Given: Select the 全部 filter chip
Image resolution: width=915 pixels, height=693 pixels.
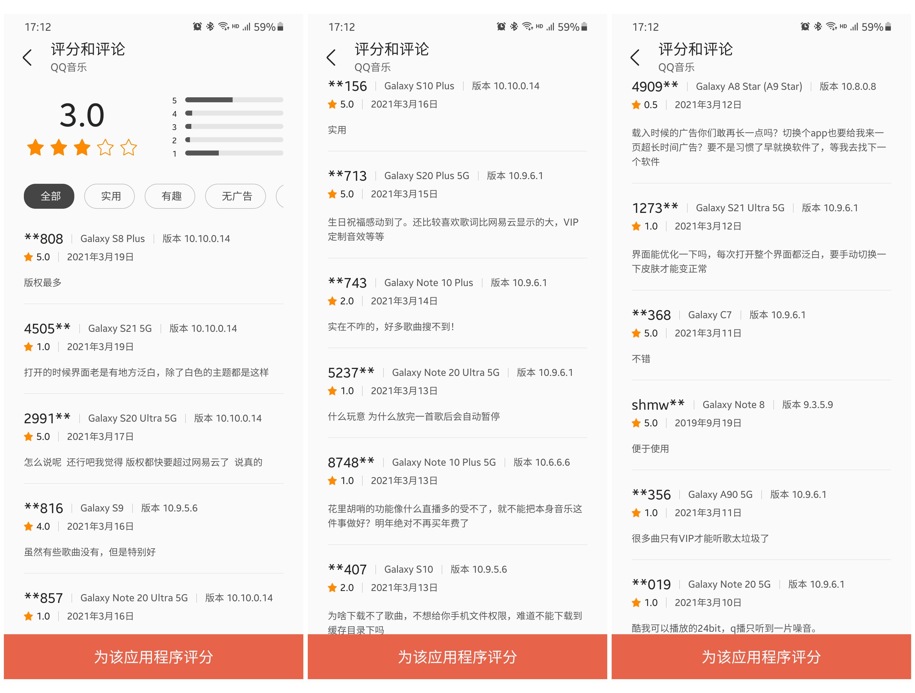Looking at the screenshot, I should [49, 196].
